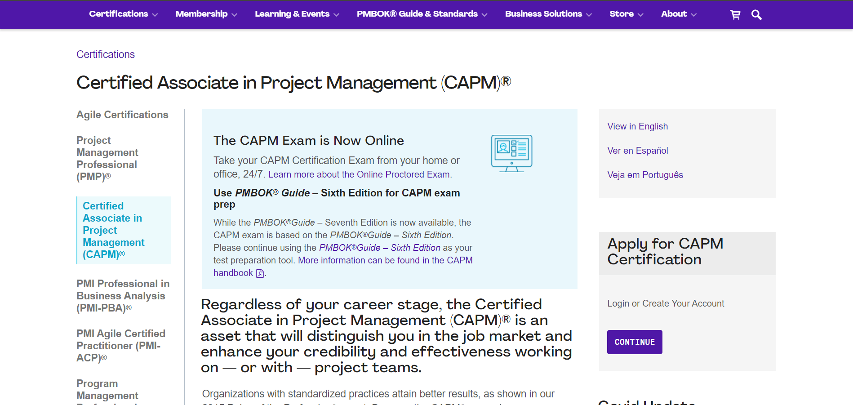Click 'Login or Create Your Account' text
Screen dimensions: 853x405
666,303
